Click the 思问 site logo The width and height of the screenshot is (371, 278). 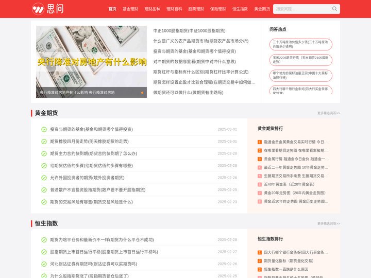(48, 9)
